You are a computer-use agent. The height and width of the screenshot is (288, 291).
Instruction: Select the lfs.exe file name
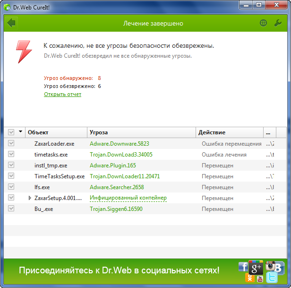pyautogui.click(x=42, y=187)
